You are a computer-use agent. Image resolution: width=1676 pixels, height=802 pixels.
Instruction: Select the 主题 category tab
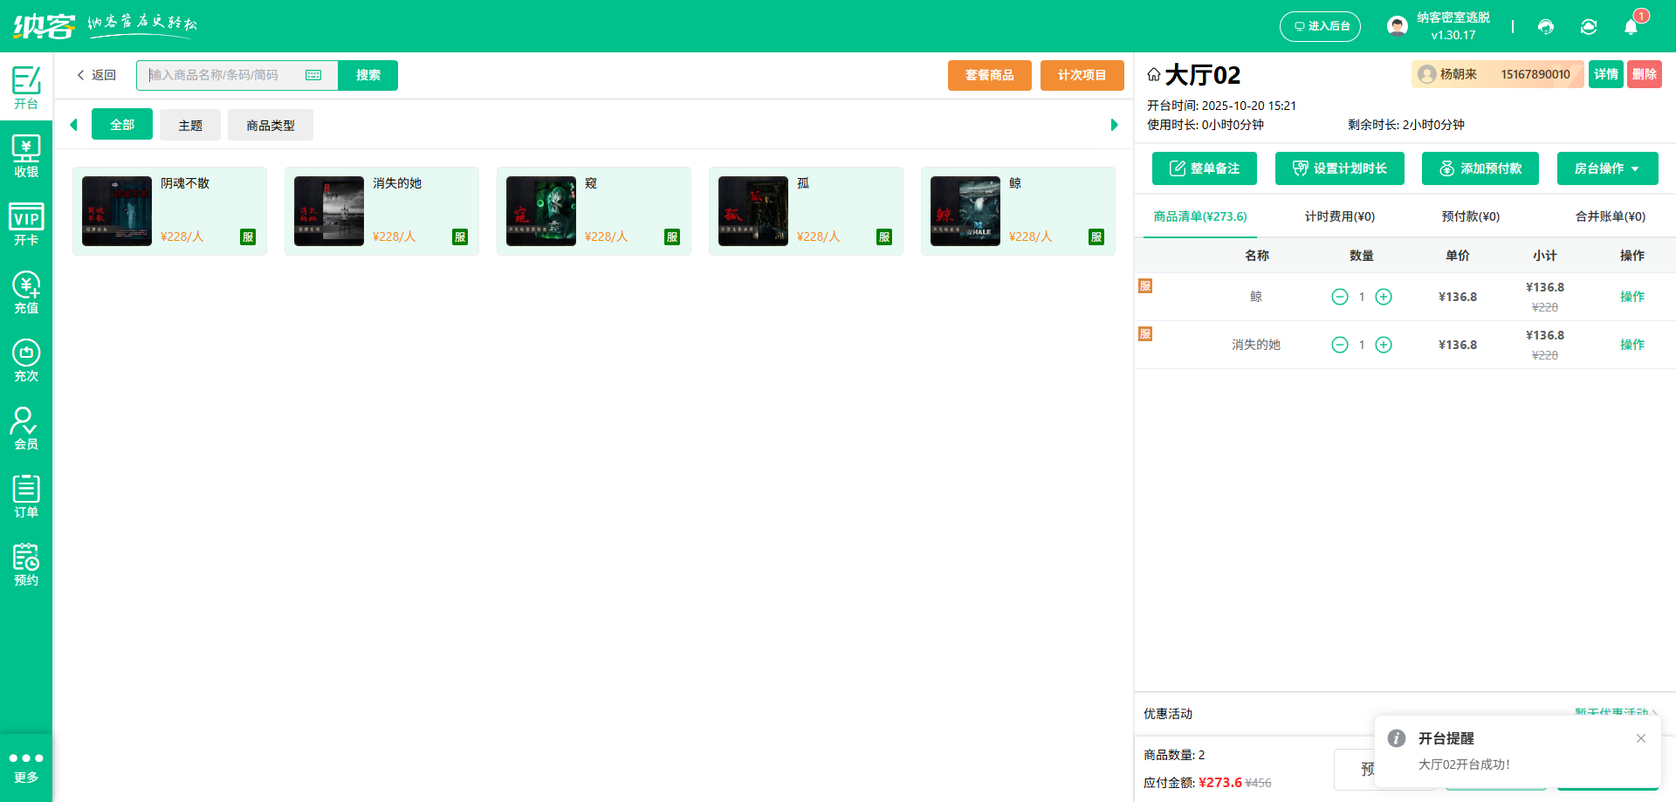pos(190,125)
